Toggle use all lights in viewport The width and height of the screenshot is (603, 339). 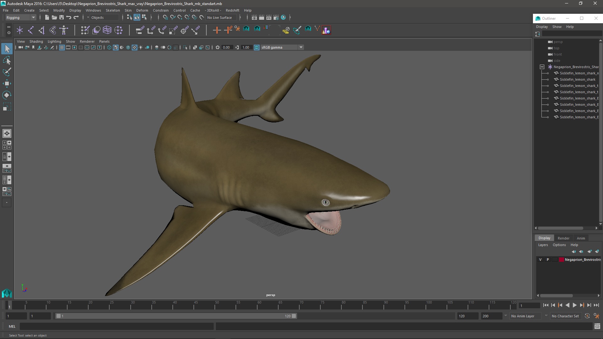point(141,47)
